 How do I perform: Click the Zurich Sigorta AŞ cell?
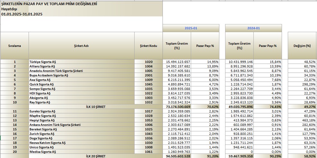[x=82, y=134]
